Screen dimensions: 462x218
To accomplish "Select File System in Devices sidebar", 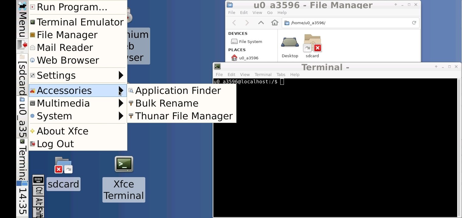I will point(247,41).
